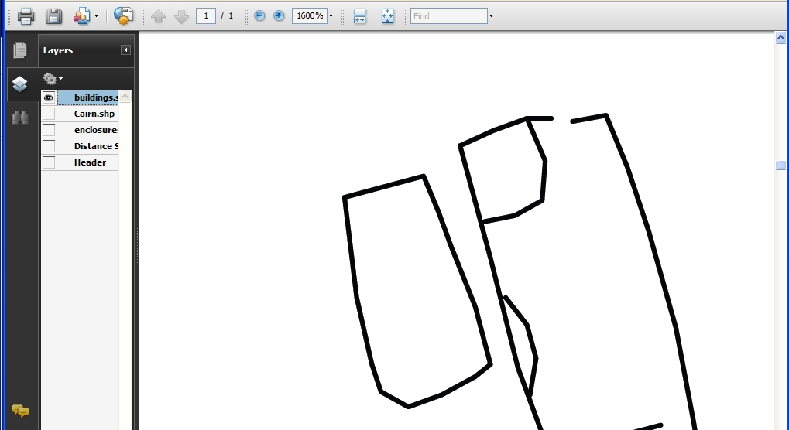
Task: Click the 1600% zoom value box
Action: coord(310,15)
